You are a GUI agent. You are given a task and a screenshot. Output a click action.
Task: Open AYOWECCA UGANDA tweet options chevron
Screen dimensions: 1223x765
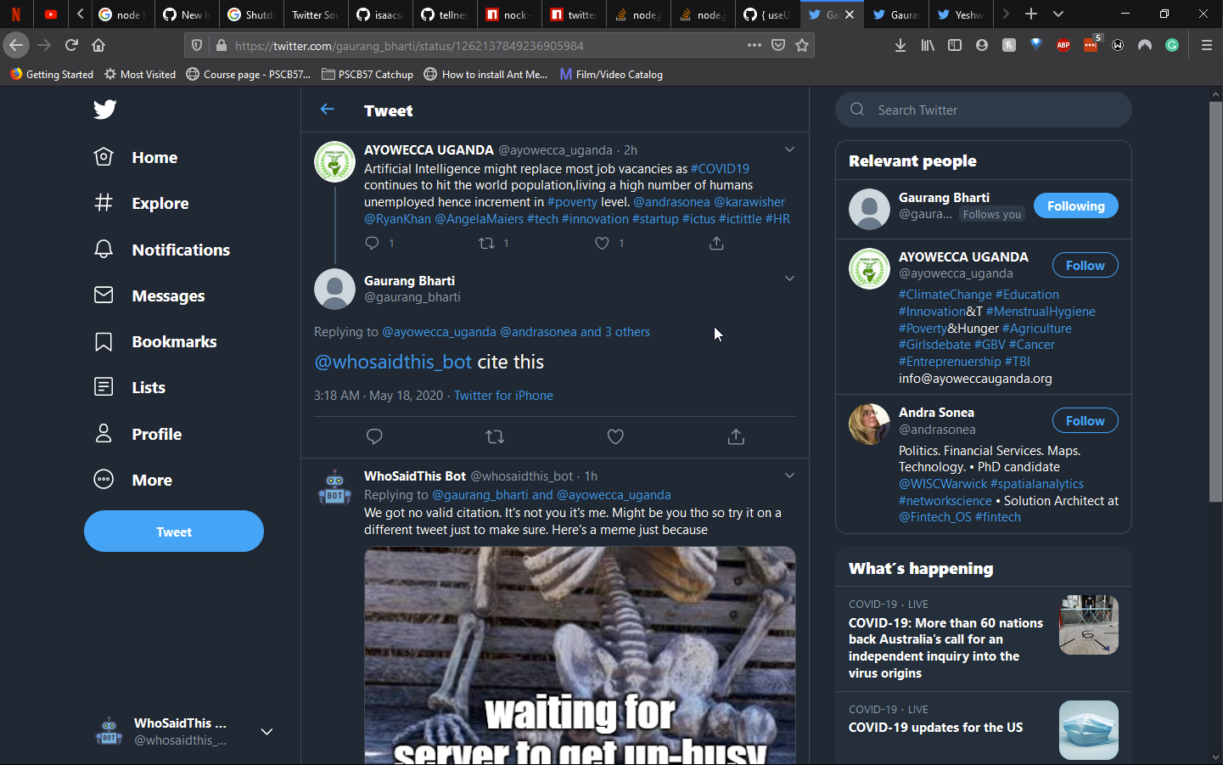[789, 149]
